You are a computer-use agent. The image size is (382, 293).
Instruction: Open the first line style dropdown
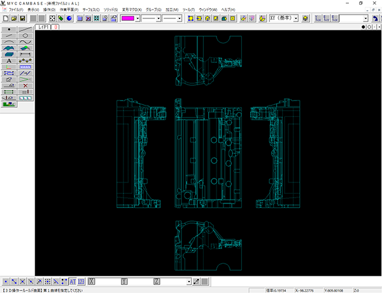[x=159, y=18]
